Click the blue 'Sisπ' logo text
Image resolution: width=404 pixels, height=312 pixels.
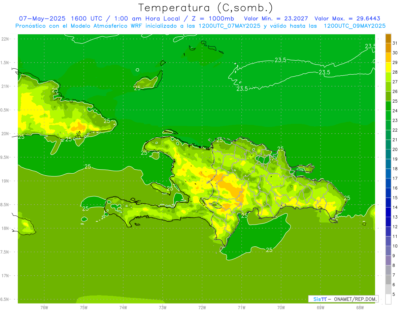(319, 299)
